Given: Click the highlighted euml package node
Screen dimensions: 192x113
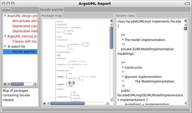Looking at the screenshot, I should click(72, 83).
